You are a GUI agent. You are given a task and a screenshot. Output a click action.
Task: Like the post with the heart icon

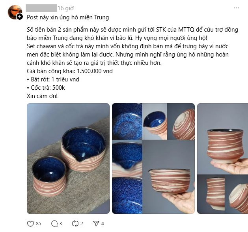[x=30, y=224]
